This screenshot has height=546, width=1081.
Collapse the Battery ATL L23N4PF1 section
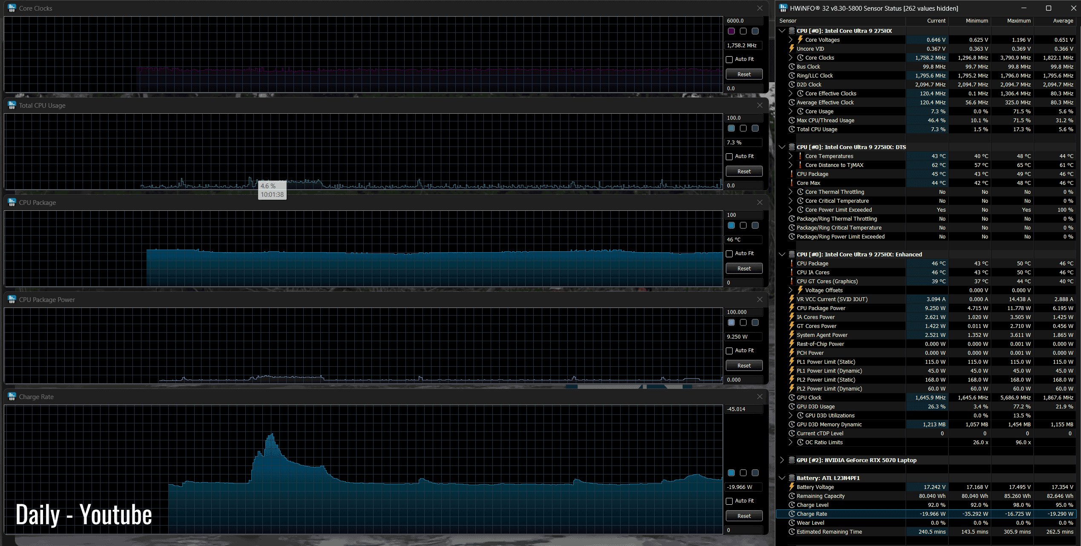(x=782, y=478)
